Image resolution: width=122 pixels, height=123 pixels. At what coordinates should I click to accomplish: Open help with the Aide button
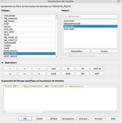coord(113,119)
